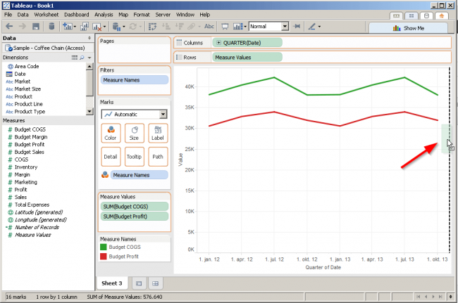Open the Format menu
This screenshot has height=303, width=458.
point(142,15)
